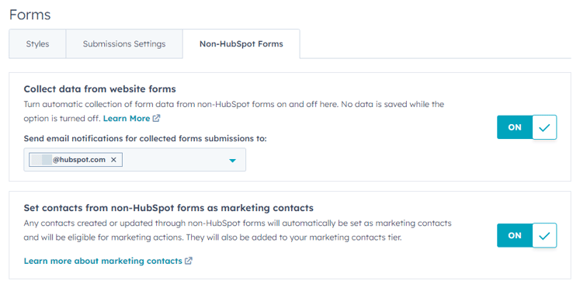Select the Non-HubSpot Forms tab
Image resolution: width=580 pixels, height=291 pixels.
pos(241,43)
